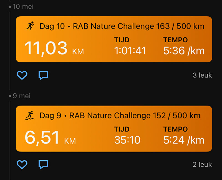Select the 6,51 KM distance value
Screen dimensions: 222x180
click(x=50, y=138)
